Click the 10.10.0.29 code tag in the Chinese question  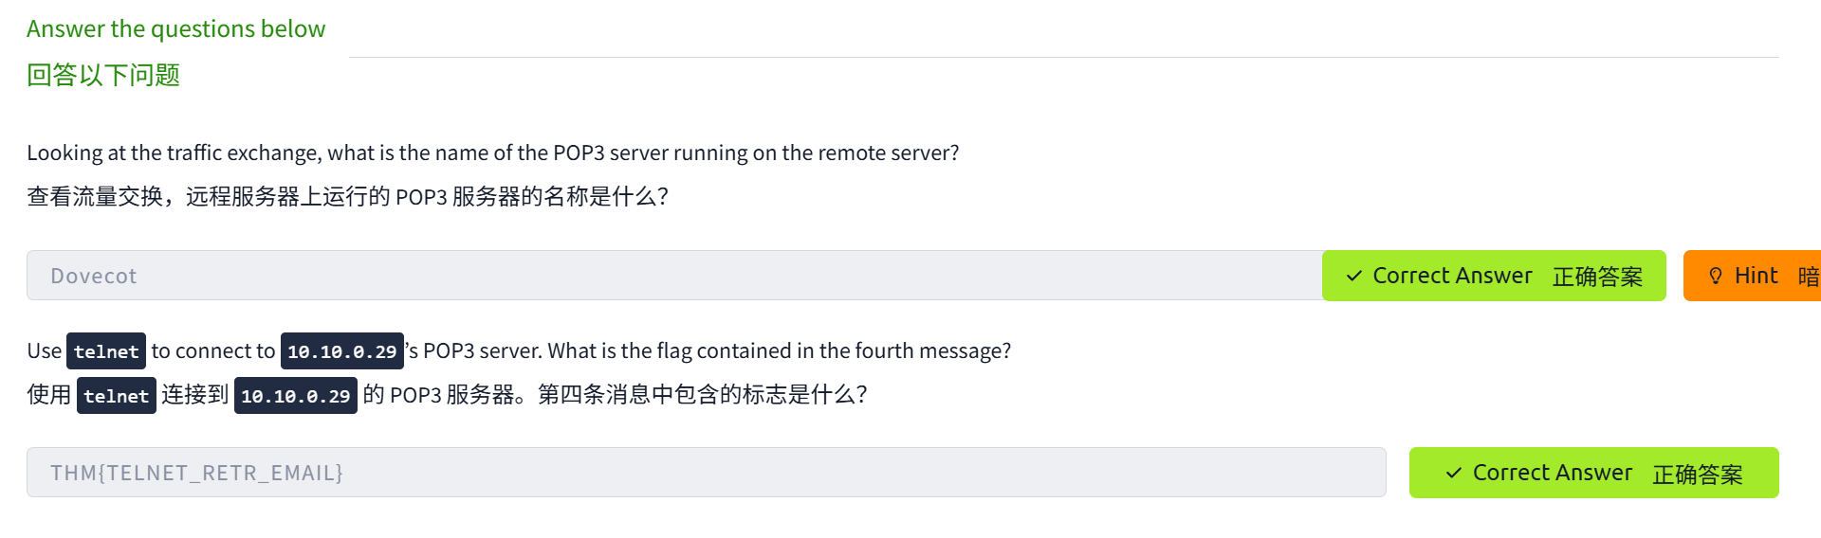click(x=295, y=396)
